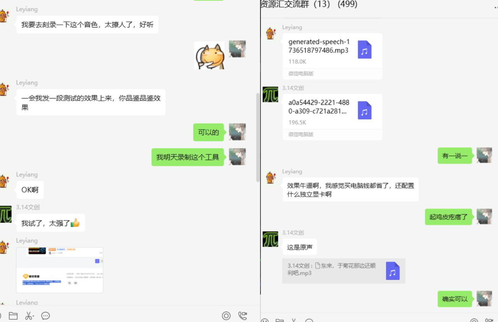Select the screenshot scissors tool

pos(27,316)
